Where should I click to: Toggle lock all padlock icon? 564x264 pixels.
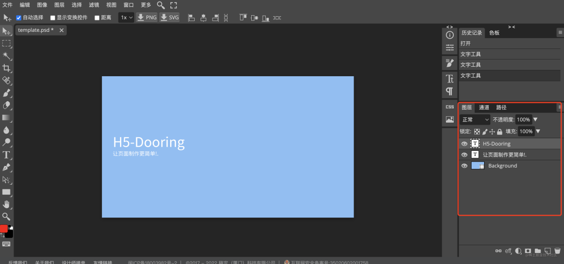click(500, 132)
